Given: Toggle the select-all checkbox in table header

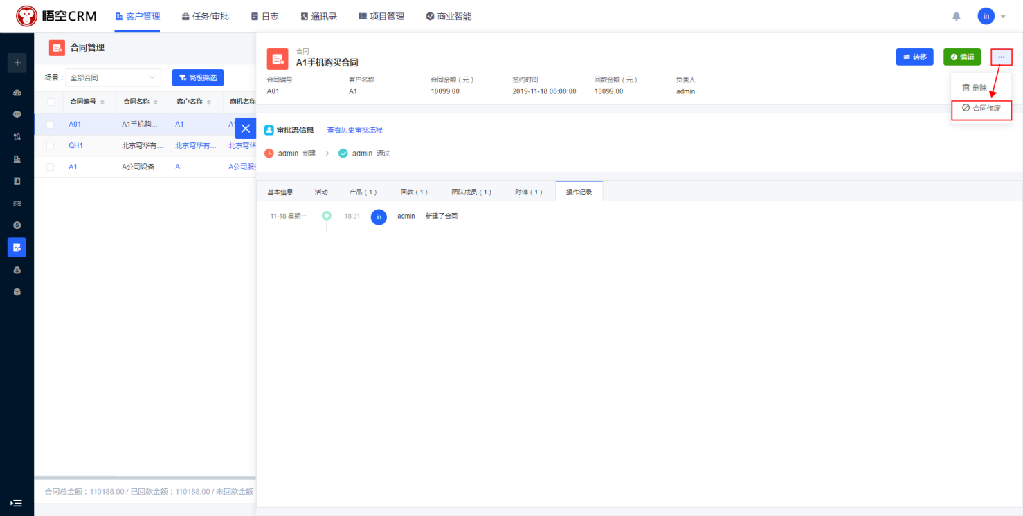Looking at the screenshot, I should pos(51,102).
